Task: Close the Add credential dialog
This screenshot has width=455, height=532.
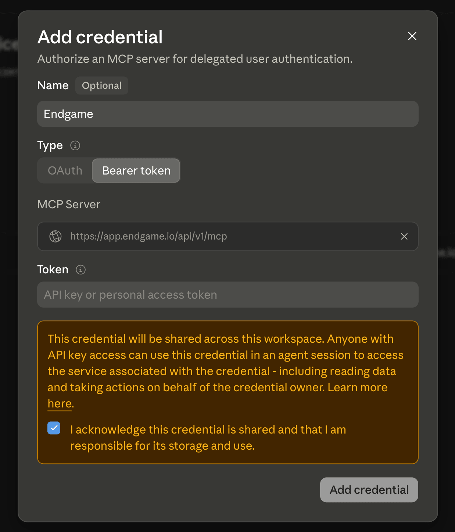Action: (412, 36)
